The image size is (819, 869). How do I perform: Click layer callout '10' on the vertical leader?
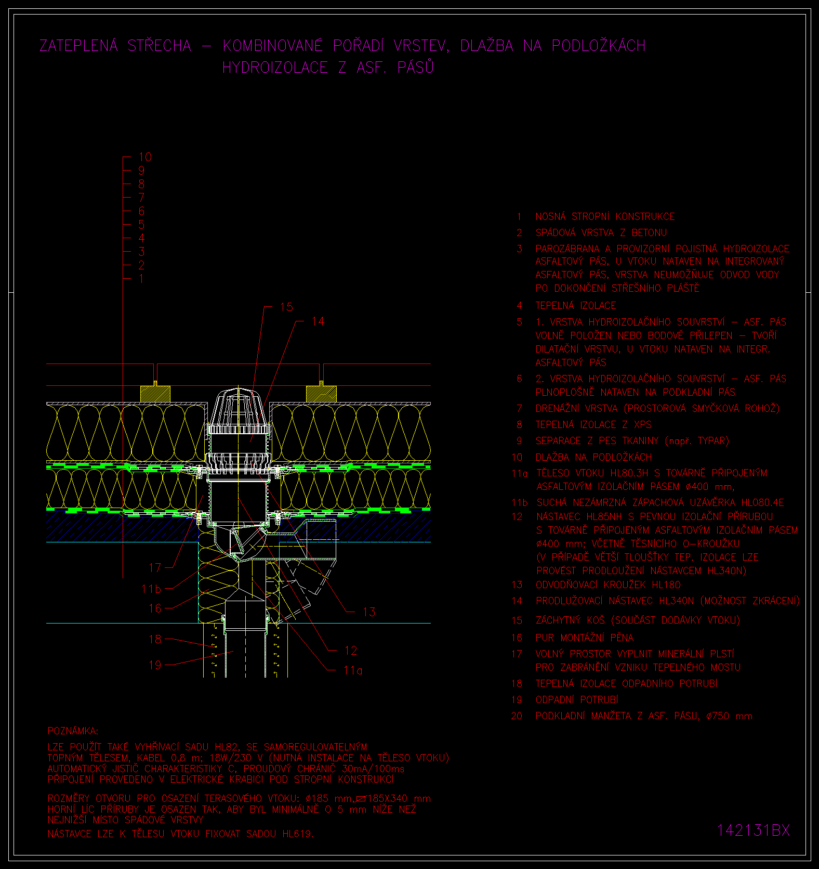coord(145,157)
